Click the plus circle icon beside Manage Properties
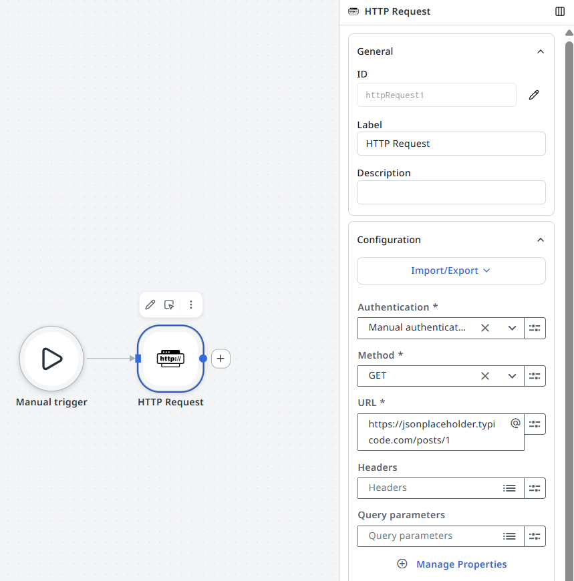 click(402, 564)
